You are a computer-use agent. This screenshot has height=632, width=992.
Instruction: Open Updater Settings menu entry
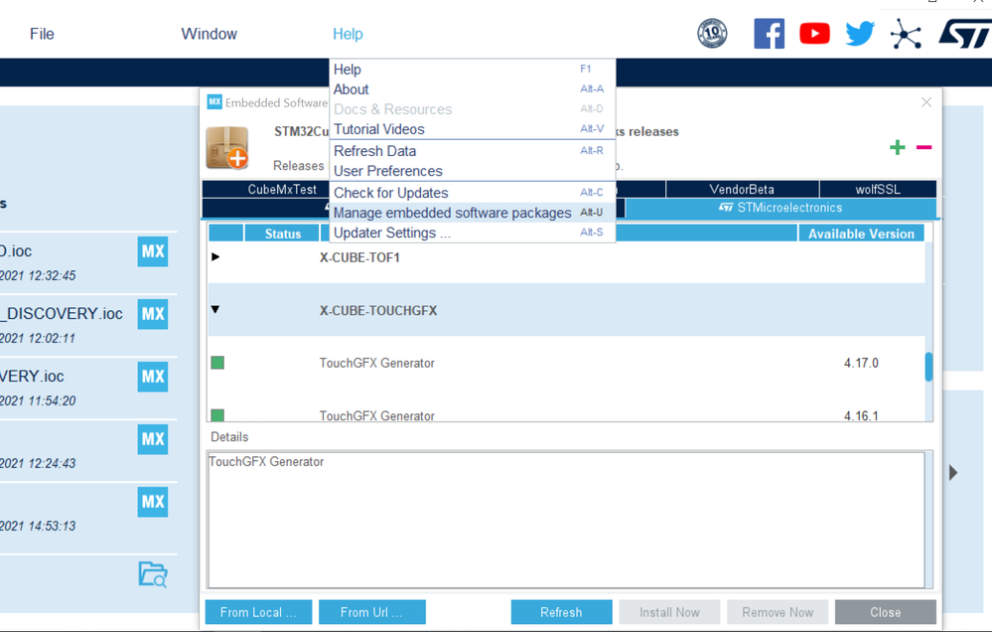(472, 234)
